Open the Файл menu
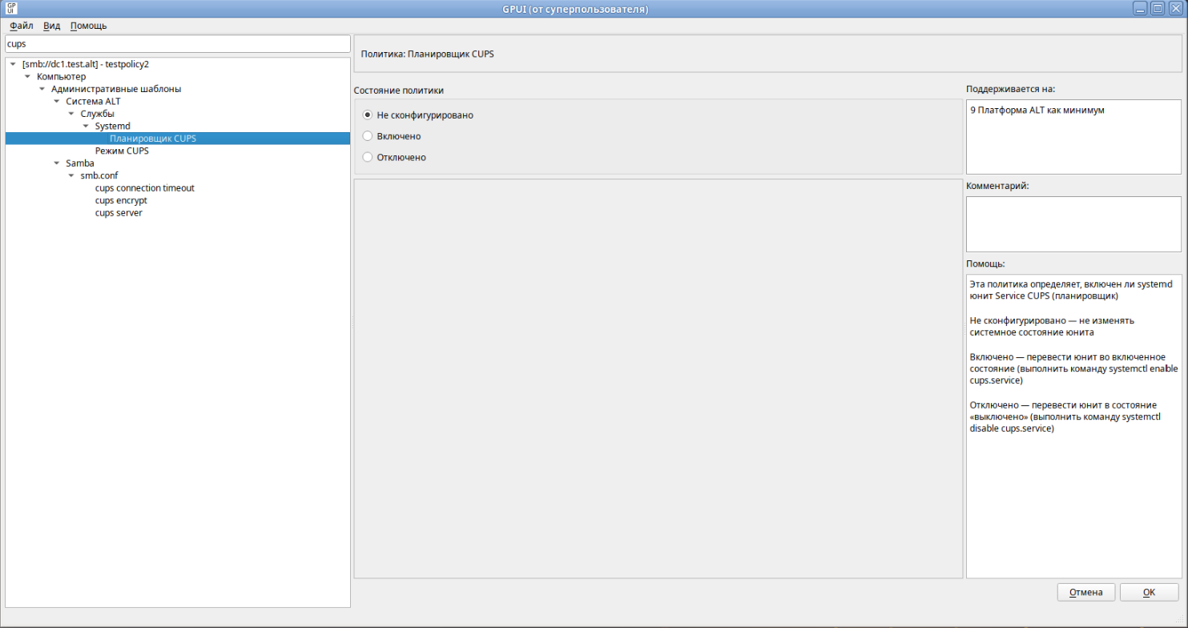This screenshot has height=628, width=1188. coord(22,26)
